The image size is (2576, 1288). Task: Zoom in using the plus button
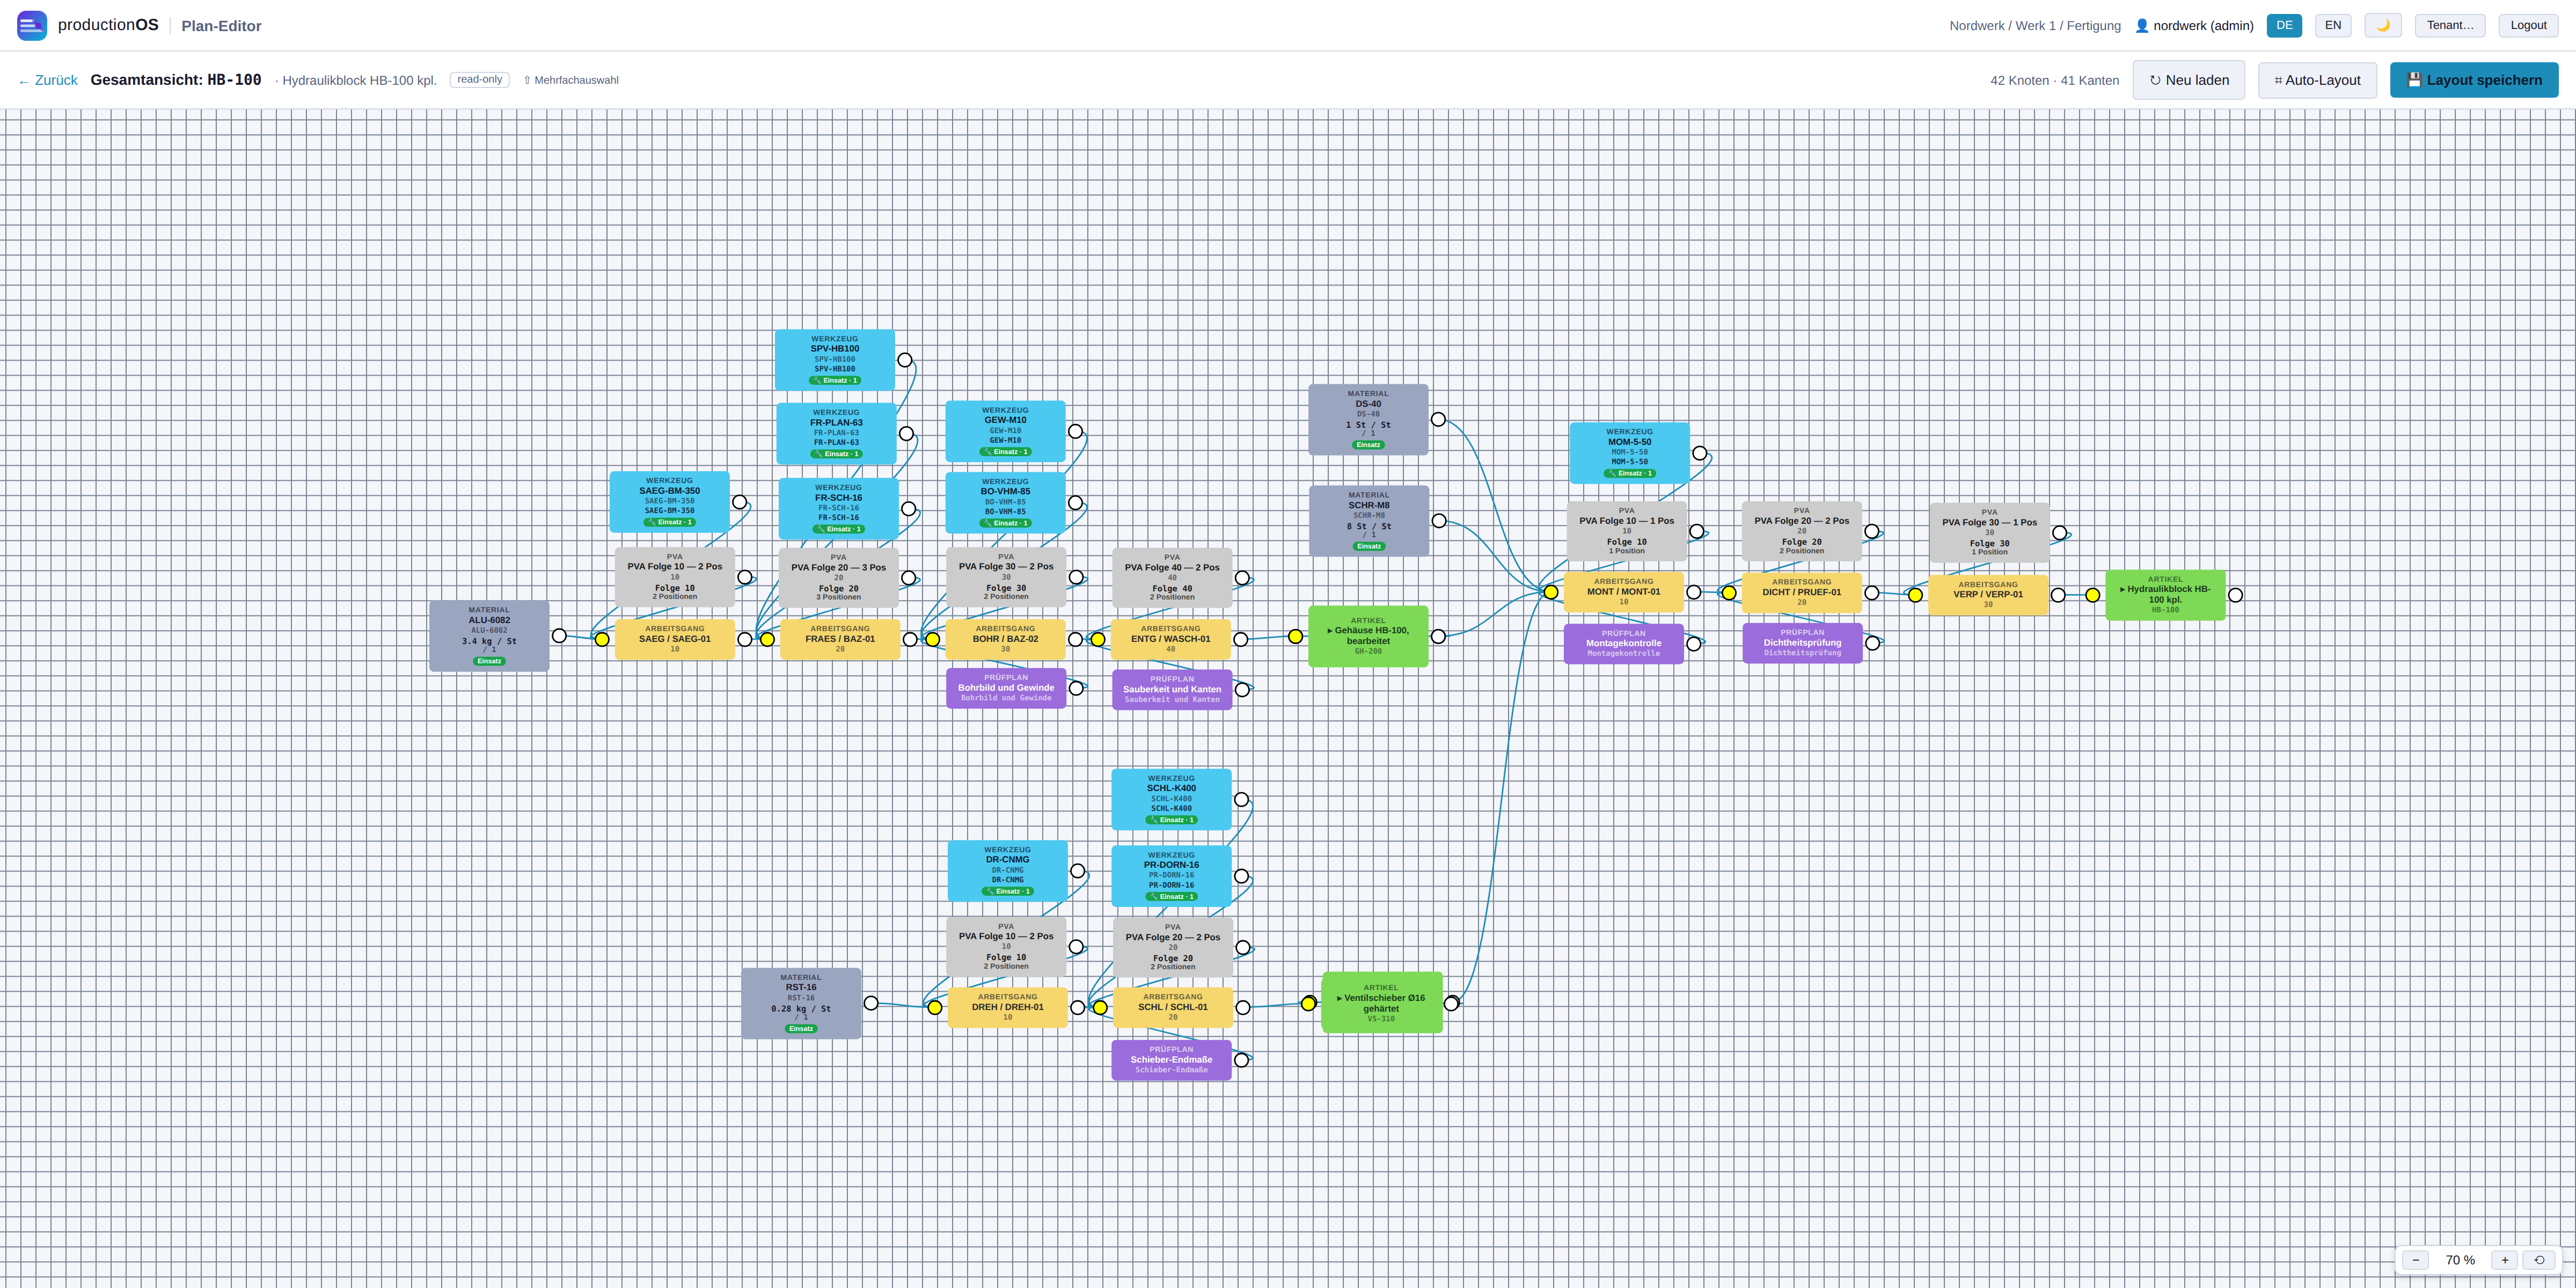coord(2504,1260)
